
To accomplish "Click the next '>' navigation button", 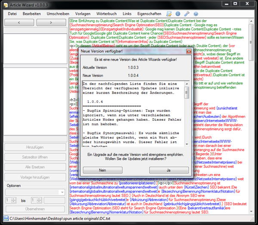I will pyautogui.click(x=51, y=22).
